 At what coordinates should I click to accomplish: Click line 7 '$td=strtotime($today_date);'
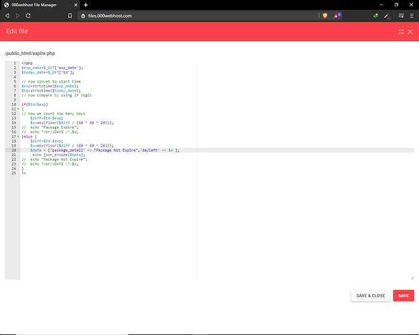point(51,90)
